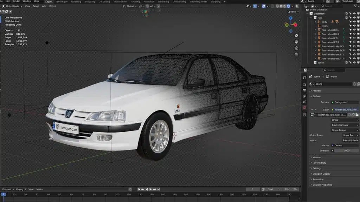This screenshot has width=360, height=202.
Task: Open Global transform orientation dropdown
Action: click(x=130, y=6)
